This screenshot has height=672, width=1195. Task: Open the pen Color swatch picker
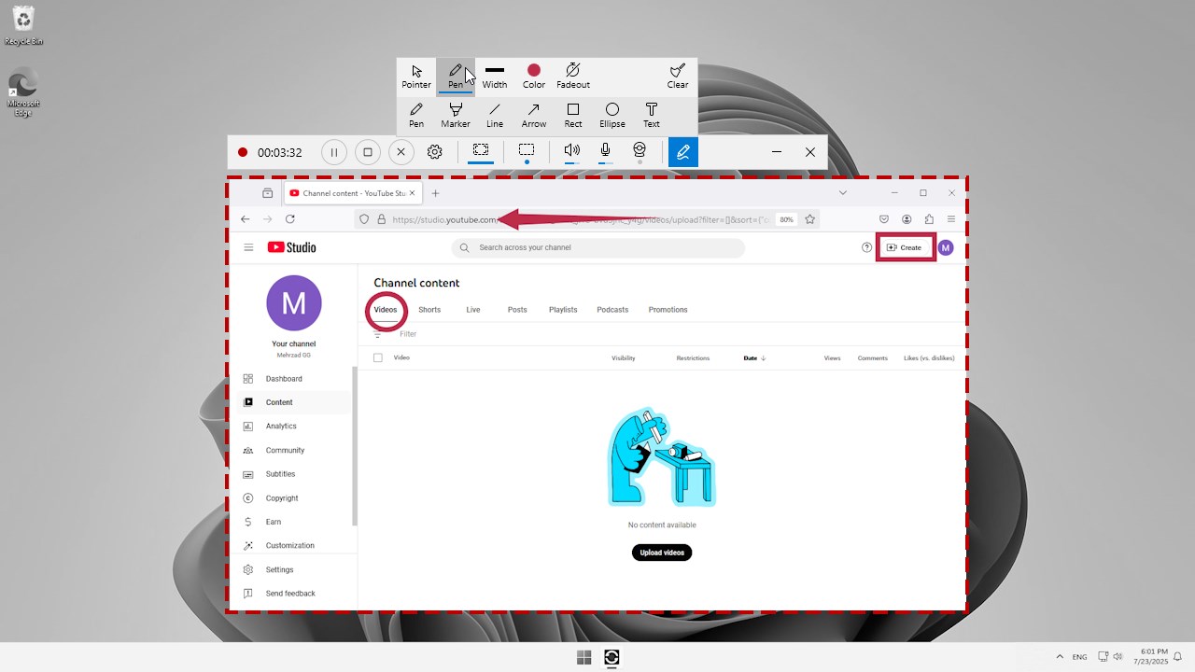click(533, 71)
